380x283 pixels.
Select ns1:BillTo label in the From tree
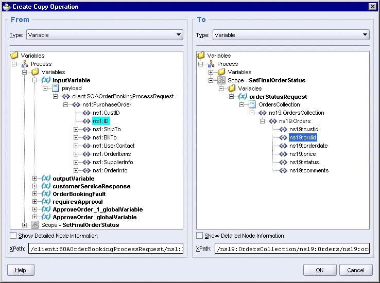[x=105, y=137]
